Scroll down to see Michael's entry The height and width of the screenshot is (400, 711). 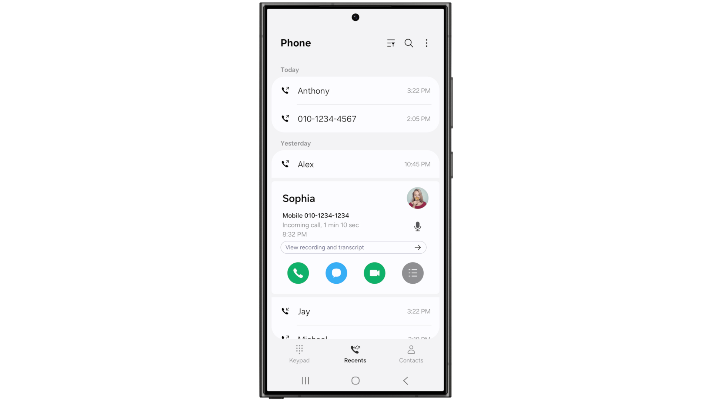(355, 337)
